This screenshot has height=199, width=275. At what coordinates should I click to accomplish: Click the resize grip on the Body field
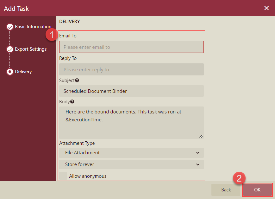(x=201, y=136)
